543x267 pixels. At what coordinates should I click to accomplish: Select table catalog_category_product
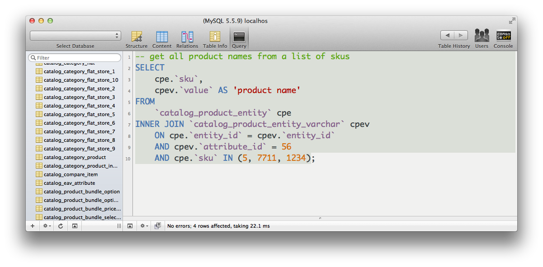coord(75,157)
